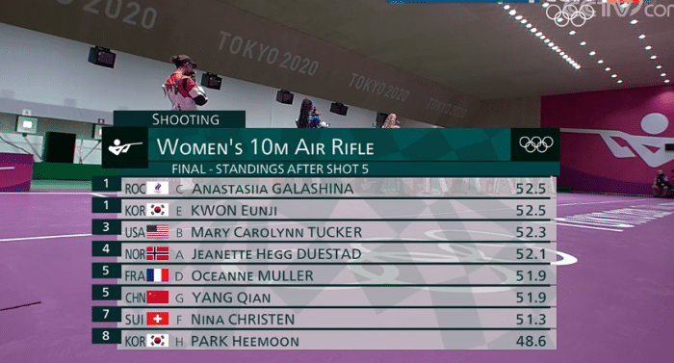Click the France flag icon
Image resolution: width=674 pixels, height=363 pixels.
point(158,275)
